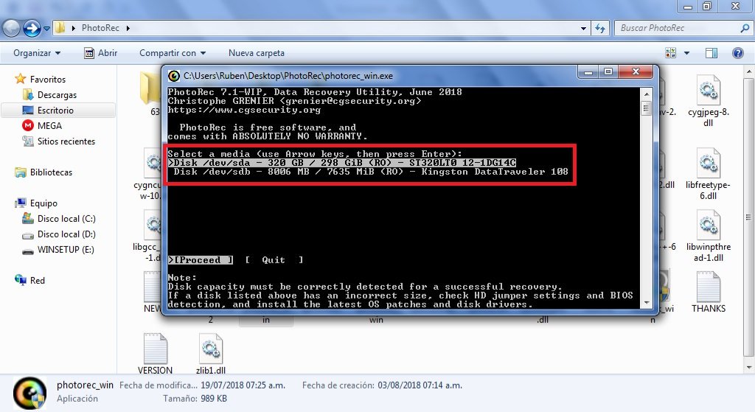Image resolution: width=755 pixels, height=412 pixels.
Task: Open the view options dropdown arrow
Action: pyautogui.click(x=686, y=53)
